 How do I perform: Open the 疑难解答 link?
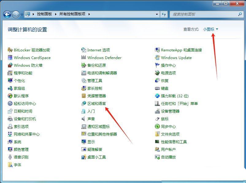coord(94,149)
